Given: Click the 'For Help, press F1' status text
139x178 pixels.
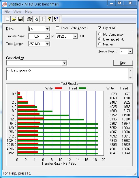Looking at the screenshot, I should (17, 173).
